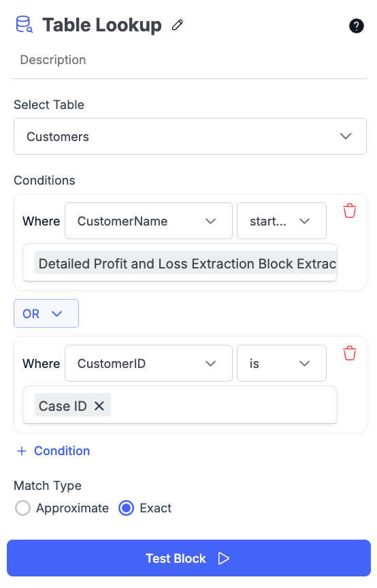
Task: Click play icon on Test Block button
Action: coord(223,559)
